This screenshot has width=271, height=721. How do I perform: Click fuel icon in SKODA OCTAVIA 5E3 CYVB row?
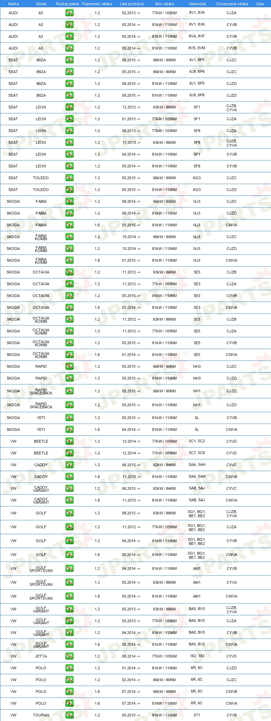(69, 296)
